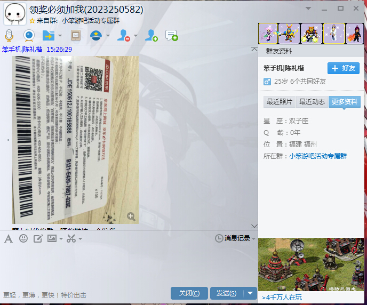Viewport: 367px width, 305px height.
Task: Click the chat scroll up arrow
Action: (254, 50)
